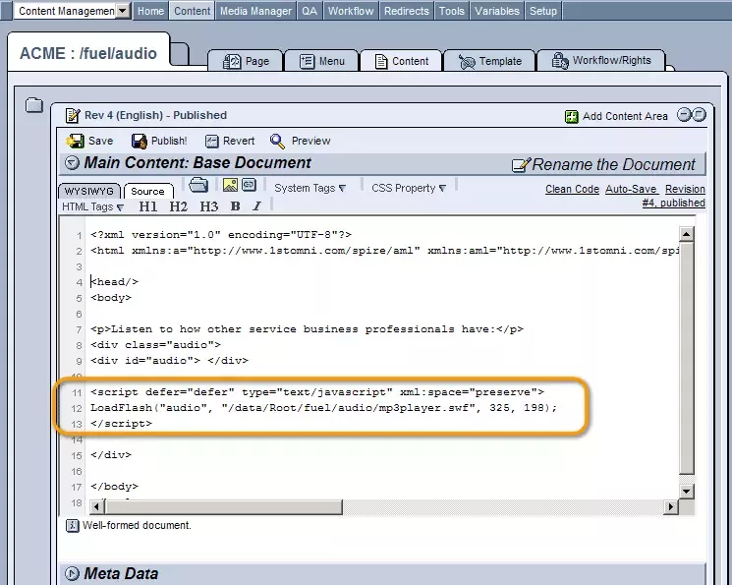Image resolution: width=732 pixels, height=585 pixels.
Task: Open the QA menu
Action: [310, 11]
